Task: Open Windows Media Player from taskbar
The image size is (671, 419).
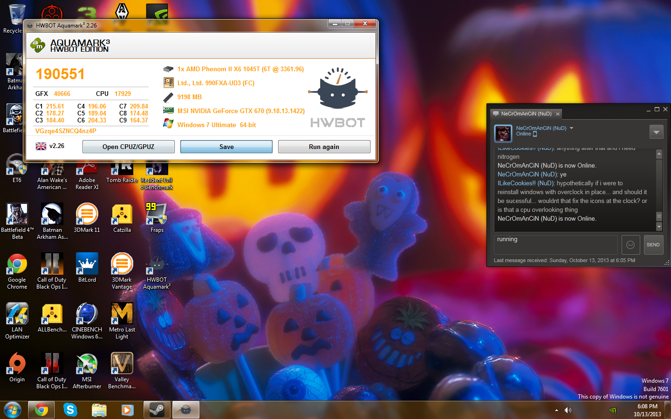Action: (x=128, y=410)
